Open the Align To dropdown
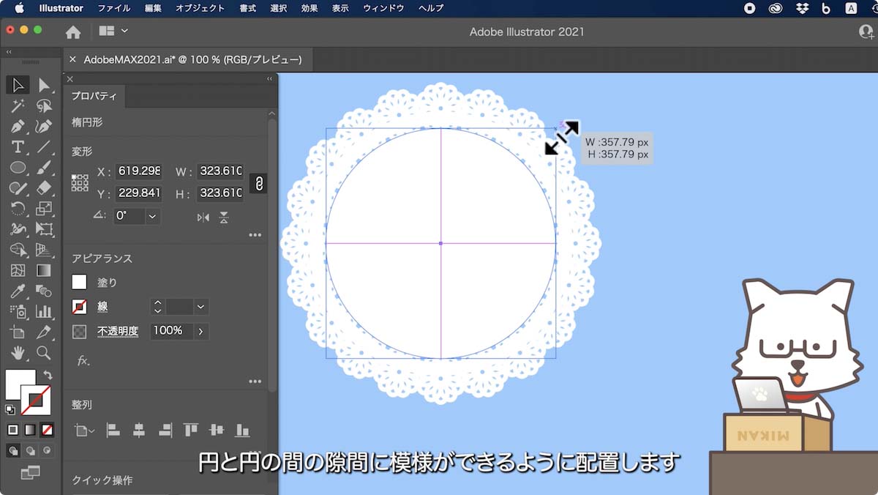This screenshot has height=495, width=878. pos(84,431)
